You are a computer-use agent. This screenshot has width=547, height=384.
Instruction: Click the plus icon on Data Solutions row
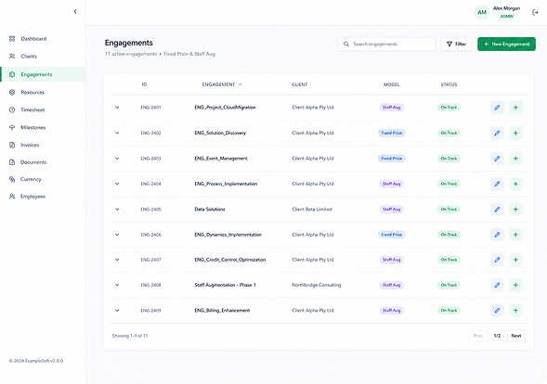pos(515,209)
